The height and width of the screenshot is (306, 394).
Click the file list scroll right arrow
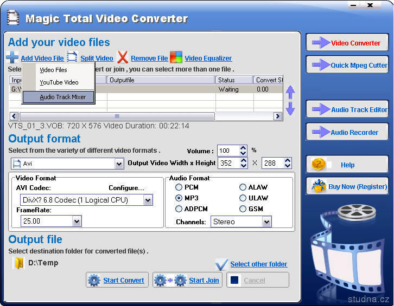tap(277, 116)
